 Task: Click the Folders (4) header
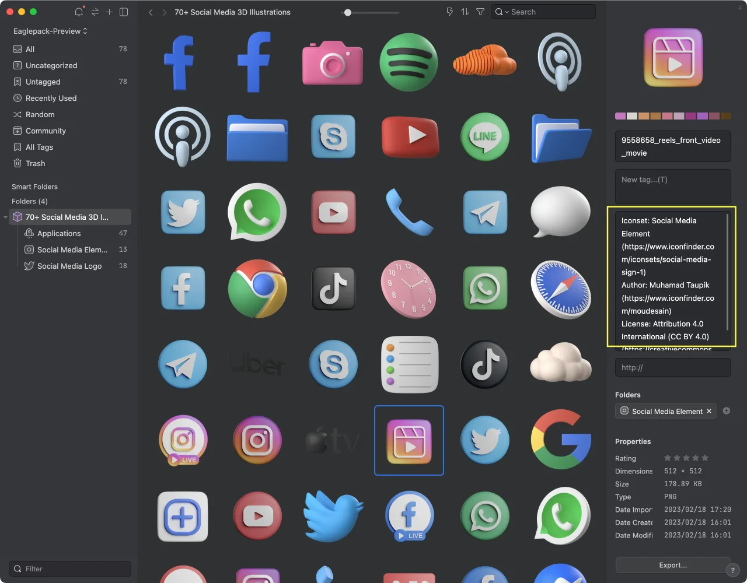tap(30, 201)
